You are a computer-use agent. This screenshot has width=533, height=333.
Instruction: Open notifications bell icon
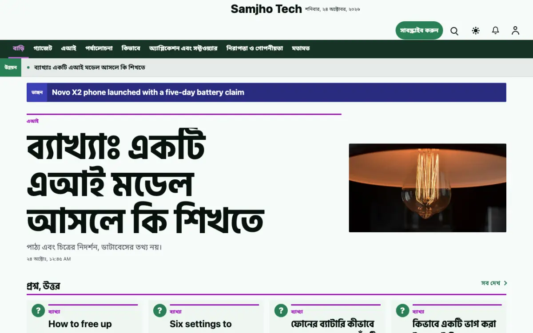[x=496, y=31]
